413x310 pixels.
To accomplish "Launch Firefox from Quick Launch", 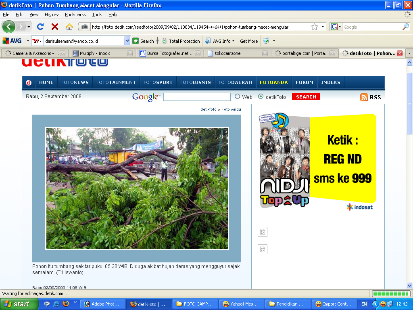I will [66, 304].
